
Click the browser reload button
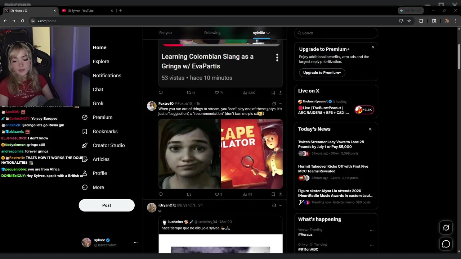pyautogui.click(x=22, y=21)
